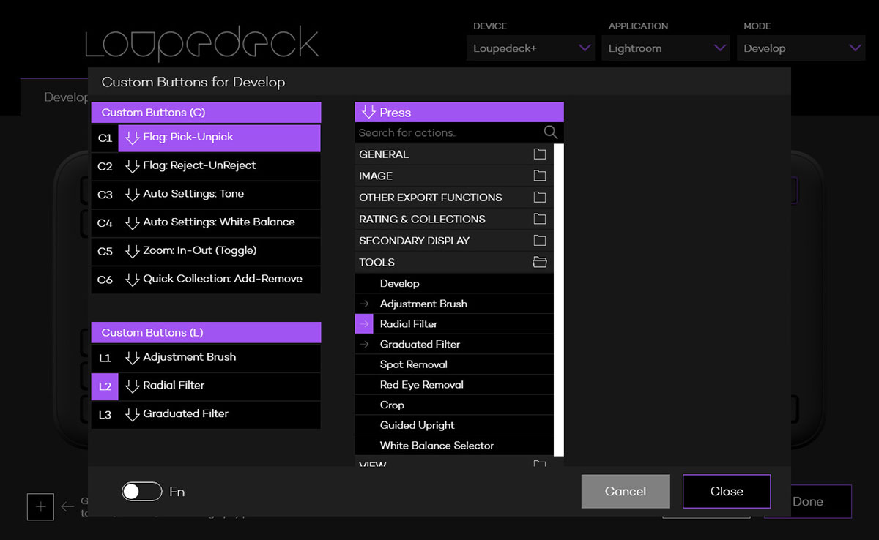Open the Device dropdown showing Loupedeck+
879x540 pixels.
pyautogui.click(x=530, y=48)
